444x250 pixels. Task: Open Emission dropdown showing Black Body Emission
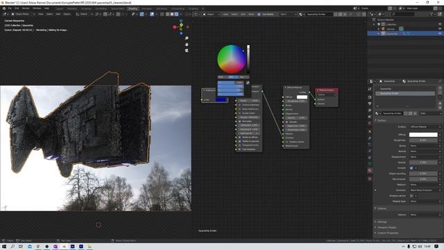tap(425, 190)
